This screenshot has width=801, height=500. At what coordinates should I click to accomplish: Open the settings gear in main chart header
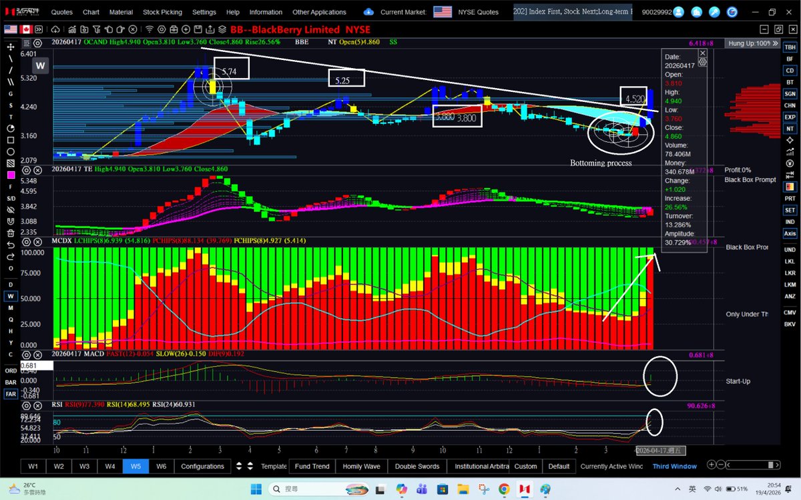click(x=37, y=43)
